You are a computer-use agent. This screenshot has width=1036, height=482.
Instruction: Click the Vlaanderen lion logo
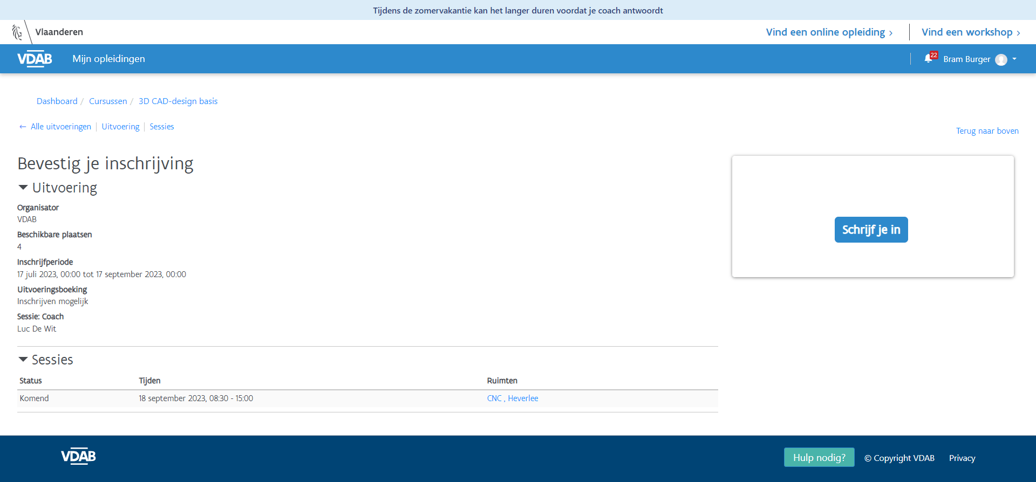tap(17, 32)
